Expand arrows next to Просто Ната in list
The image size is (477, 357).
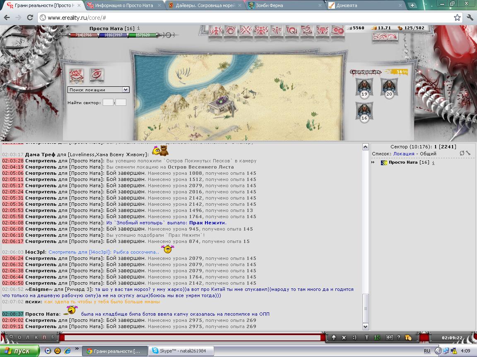click(373, 162)
